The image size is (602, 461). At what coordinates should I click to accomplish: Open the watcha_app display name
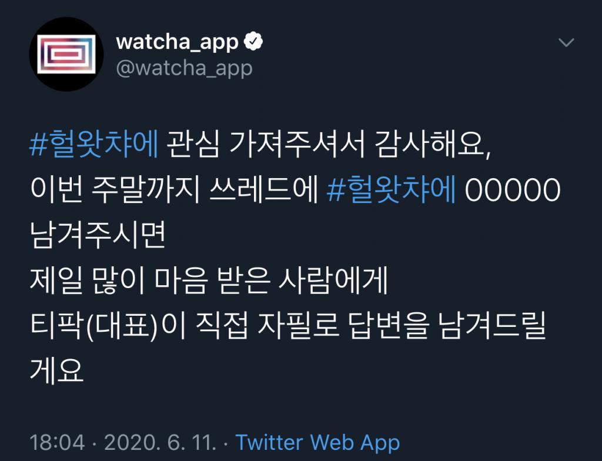click(177, 42)
